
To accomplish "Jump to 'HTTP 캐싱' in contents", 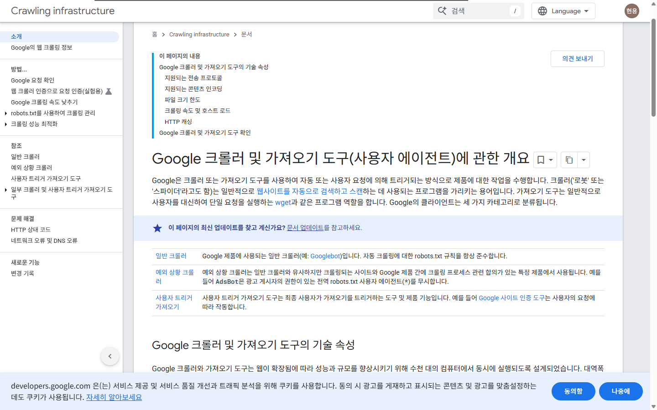I will [x=178, y=122].
